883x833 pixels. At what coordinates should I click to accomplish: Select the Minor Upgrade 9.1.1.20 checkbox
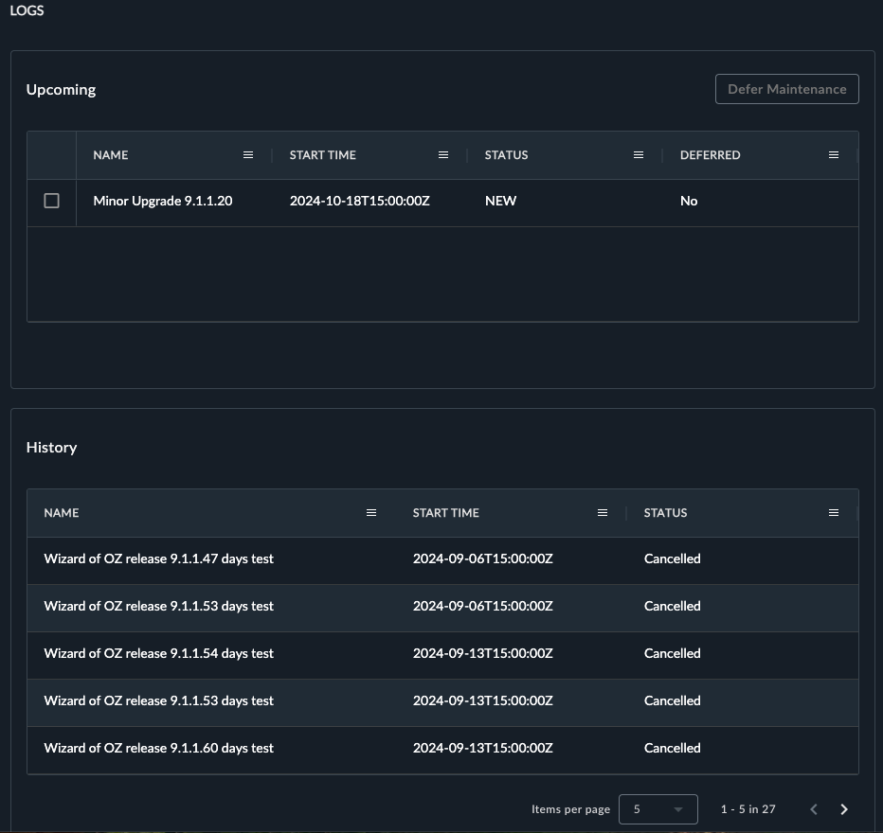click(x=52, y=201)
